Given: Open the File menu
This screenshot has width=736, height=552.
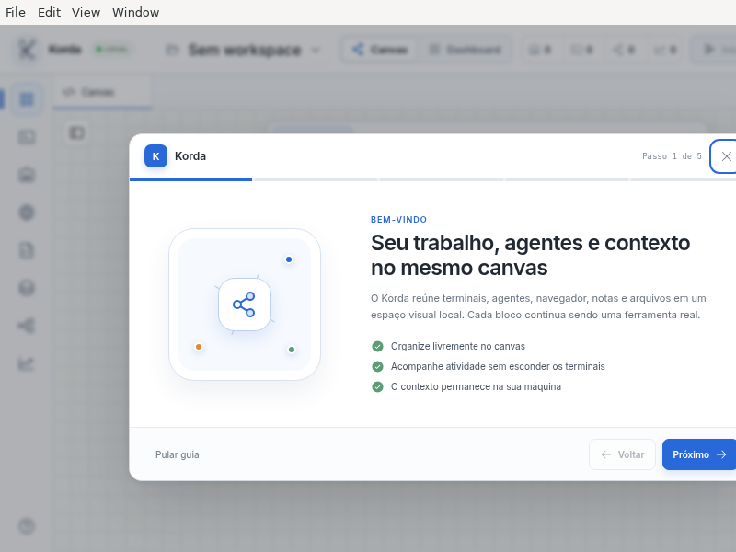Looking at the screenshot, I should click(x=16, y=12).
